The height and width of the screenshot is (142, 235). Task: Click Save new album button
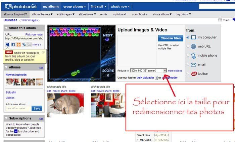(x=37, y=109)
